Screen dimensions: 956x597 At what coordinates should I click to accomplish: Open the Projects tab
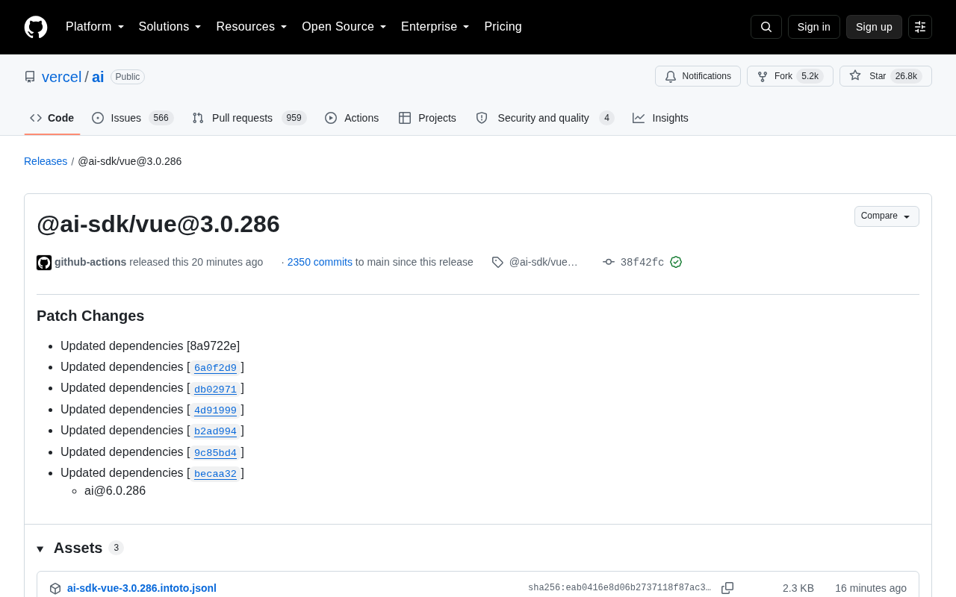click(x=427, y=118)
